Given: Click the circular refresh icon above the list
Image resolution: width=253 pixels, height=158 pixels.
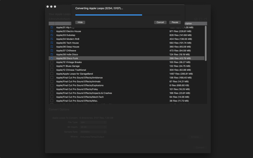Looking at the screenshot, I should [205, 19].
